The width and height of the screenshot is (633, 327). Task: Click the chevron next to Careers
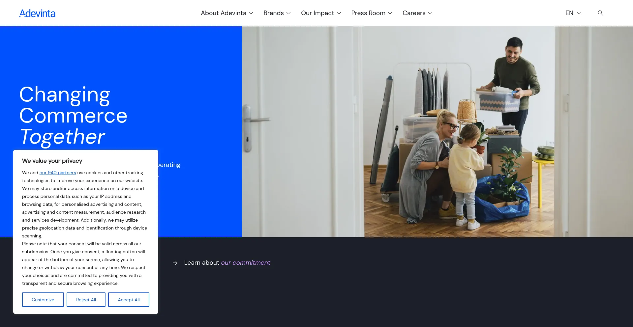(430, 13)
